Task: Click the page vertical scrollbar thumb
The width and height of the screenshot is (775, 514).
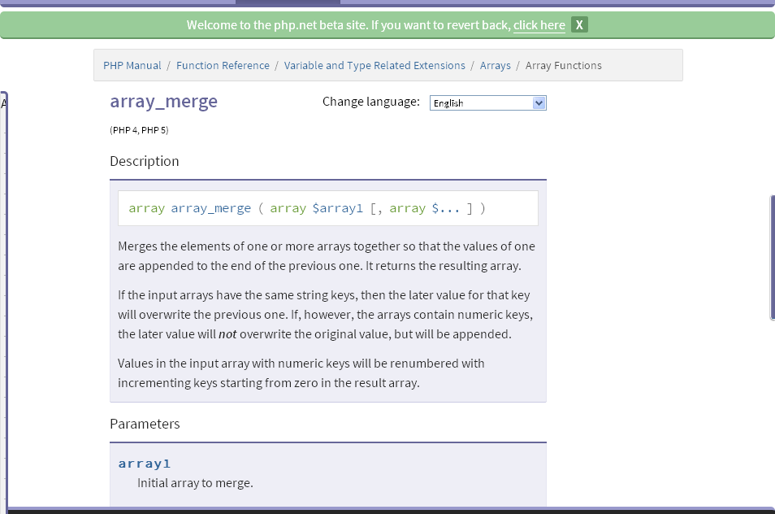Action: tap(773, 258)
